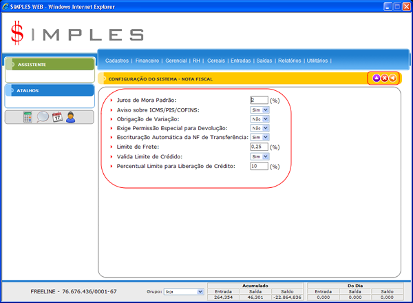Open the calendar icon in sidebar

[x=57, y=117]
